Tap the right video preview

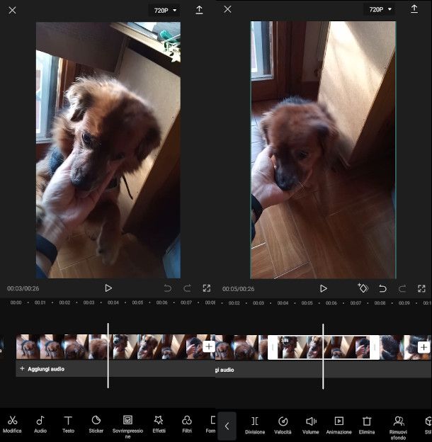[323, 150]
